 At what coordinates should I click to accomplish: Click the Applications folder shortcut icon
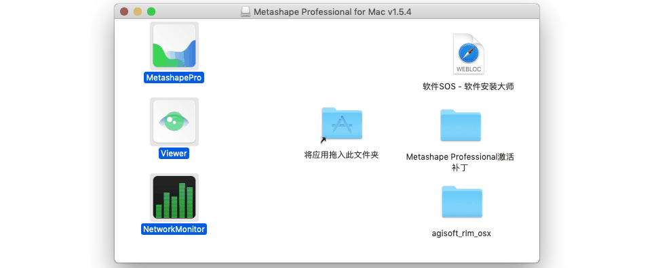pyautogui.click(x=341, y=124)
